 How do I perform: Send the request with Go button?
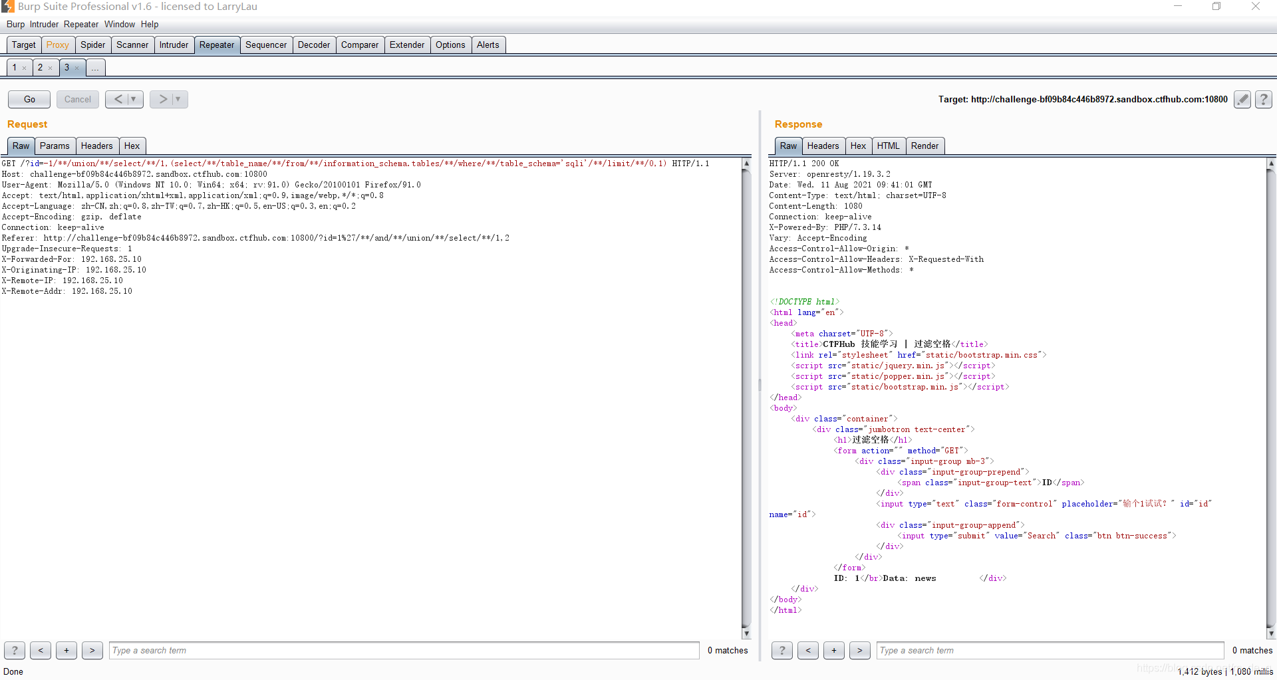[29, 99]
